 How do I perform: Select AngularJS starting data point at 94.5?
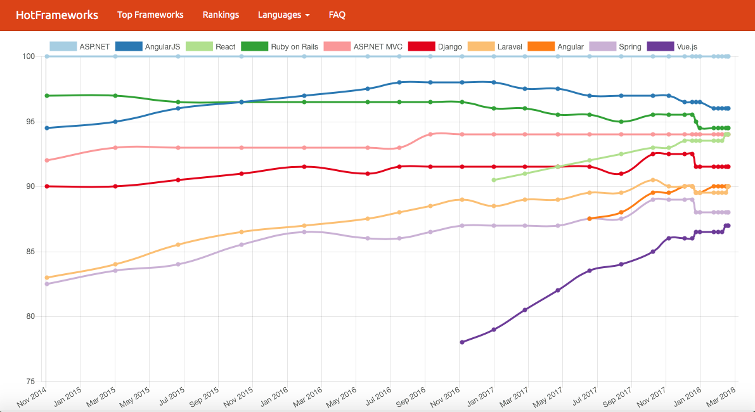[47, 128]
